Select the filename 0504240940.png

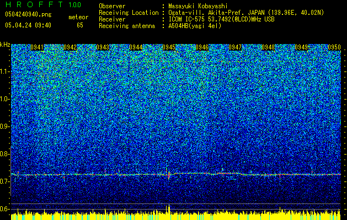(x=28, y=14)
